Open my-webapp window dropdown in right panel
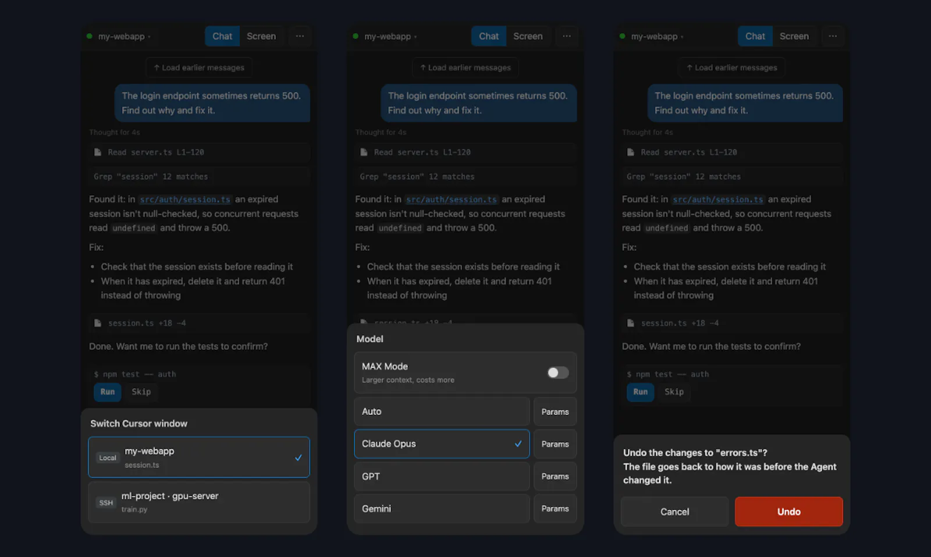 [652, 36]
